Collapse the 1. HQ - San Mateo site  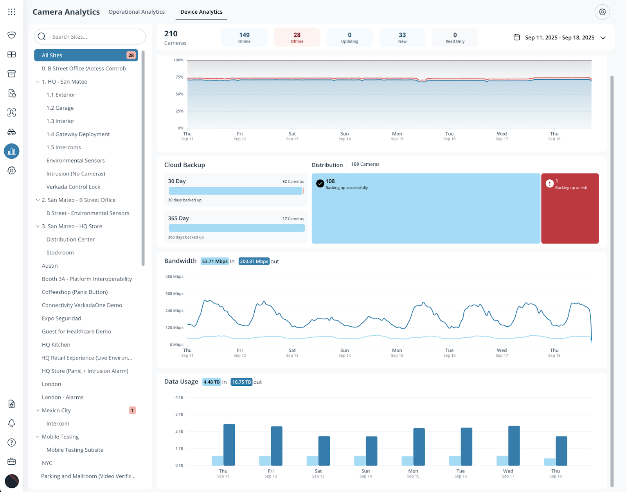tap(38, 82)
